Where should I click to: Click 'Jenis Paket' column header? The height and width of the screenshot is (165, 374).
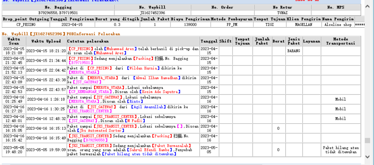(x=294, y=41)
